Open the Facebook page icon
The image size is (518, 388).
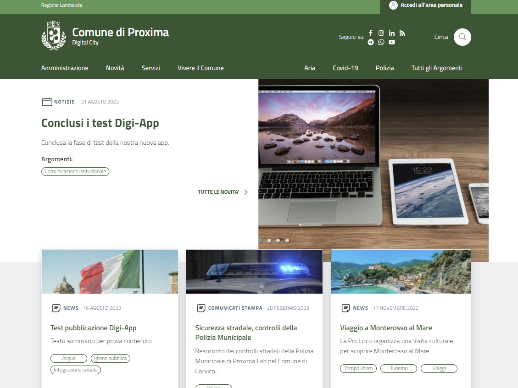[371, 33]
